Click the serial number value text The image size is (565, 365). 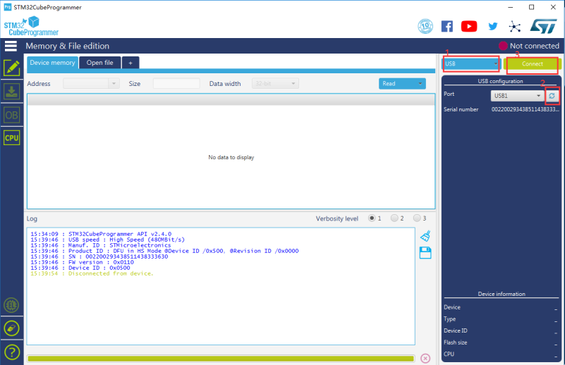[525, 109]
